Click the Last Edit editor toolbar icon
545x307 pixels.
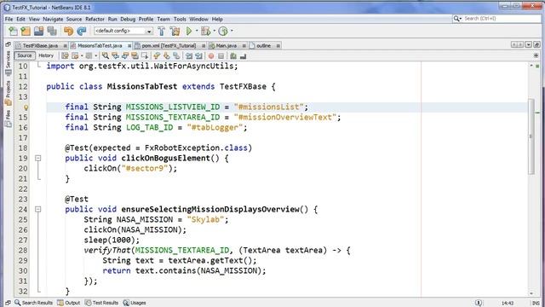click(x=65, y=55)
